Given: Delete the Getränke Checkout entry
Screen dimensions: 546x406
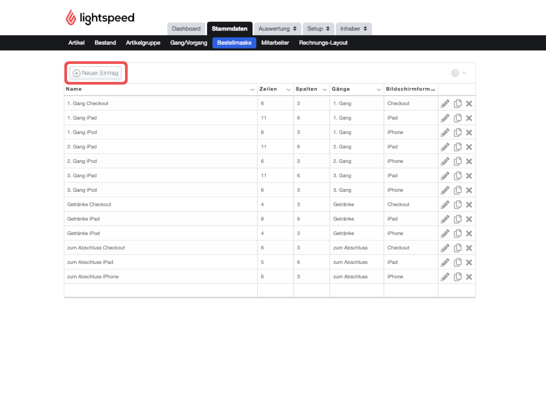Looking at the screenshot, I should pyautogui.click(x=469, y=205).
